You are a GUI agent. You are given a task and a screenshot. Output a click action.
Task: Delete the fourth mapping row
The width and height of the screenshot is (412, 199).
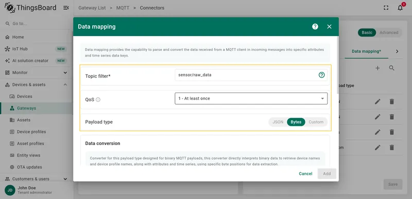click(391, 148)
